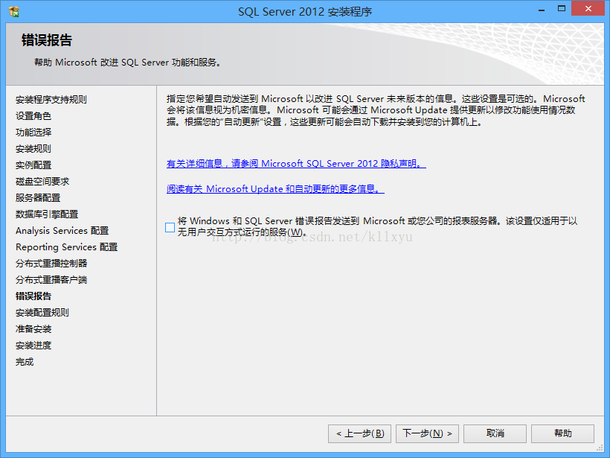Screen dimensions: 610x458
Task: Maximize the SQL Server setup window
Action: coord(562,9)
